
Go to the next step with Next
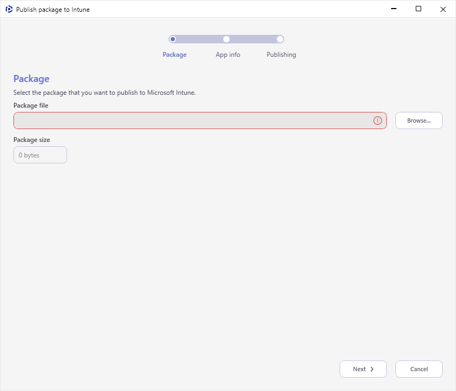point(363,369)
